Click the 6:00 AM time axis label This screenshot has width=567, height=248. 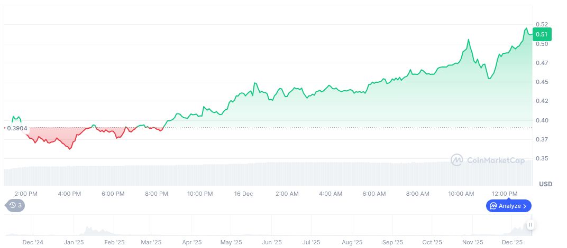pyautogui.click(x=374, y=194)
